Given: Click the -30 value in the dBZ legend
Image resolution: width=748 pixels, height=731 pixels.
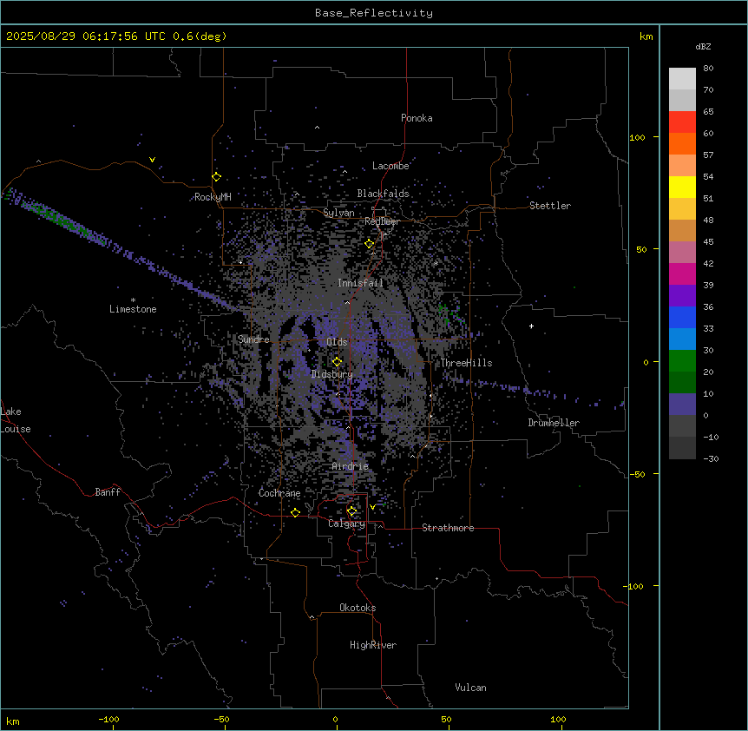Looking at the screenshot, I should click(711, 459).
